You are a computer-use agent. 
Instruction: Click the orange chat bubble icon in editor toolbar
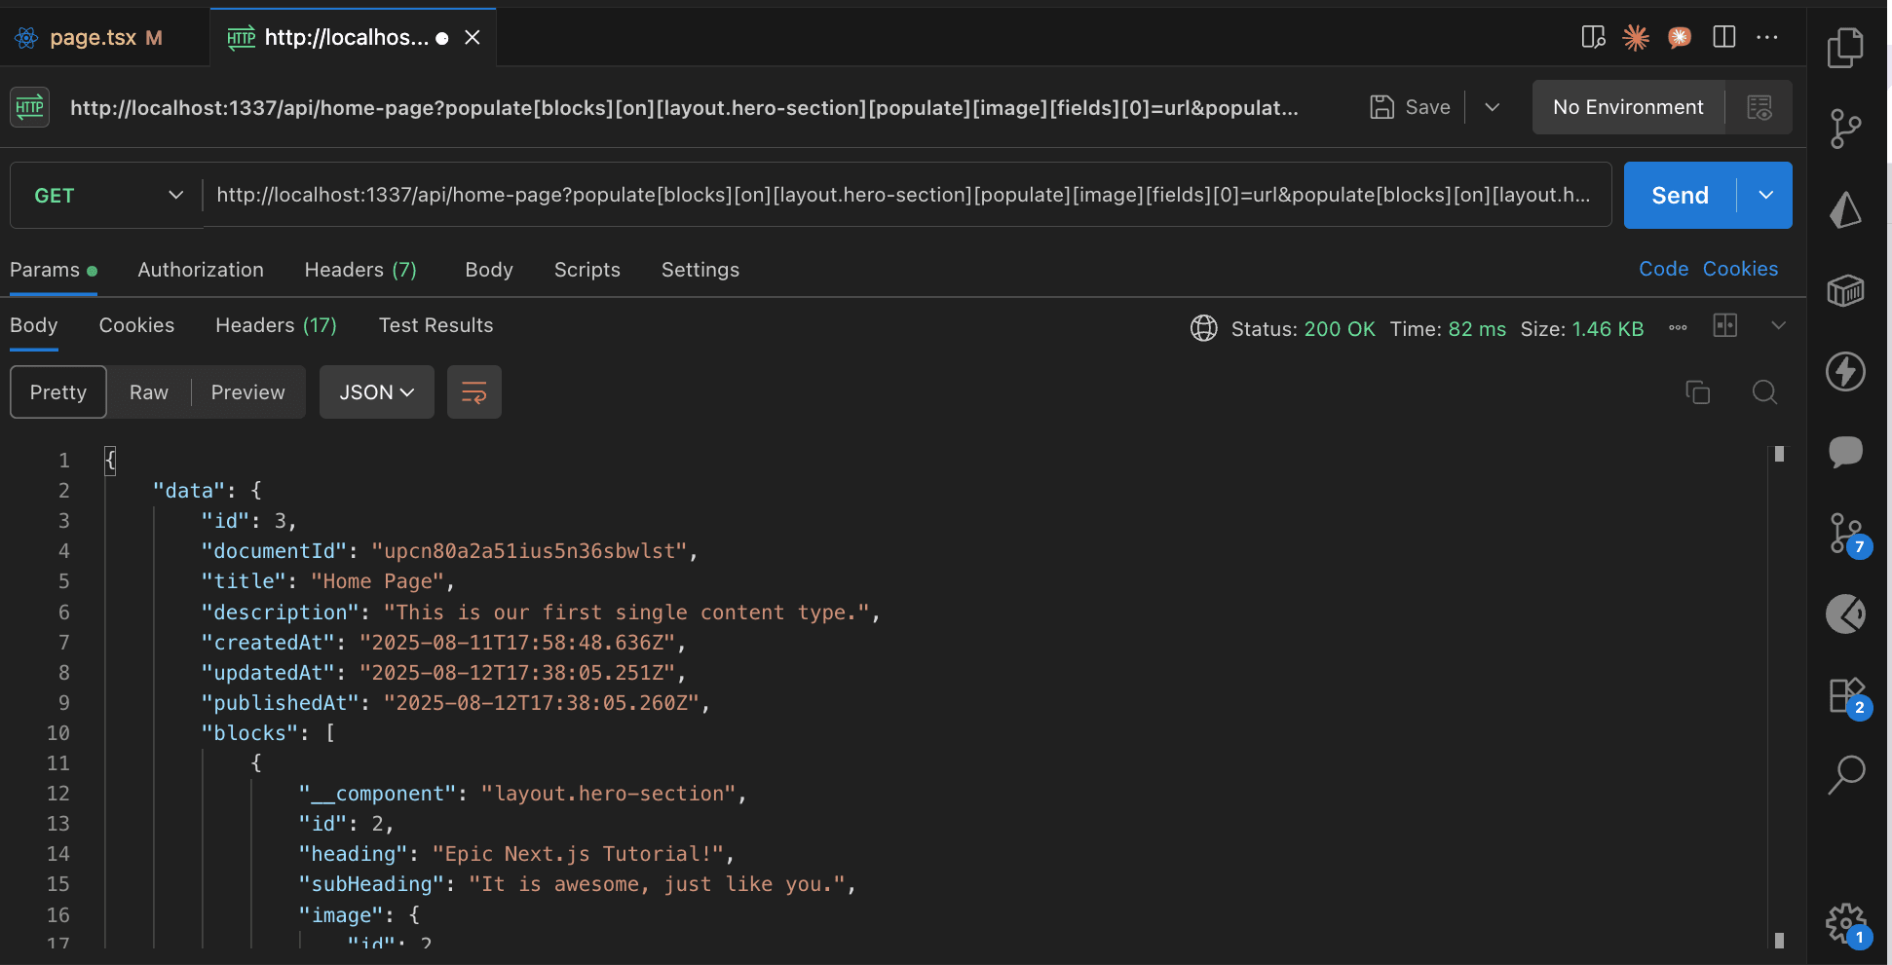click(x=1680, y=37)
